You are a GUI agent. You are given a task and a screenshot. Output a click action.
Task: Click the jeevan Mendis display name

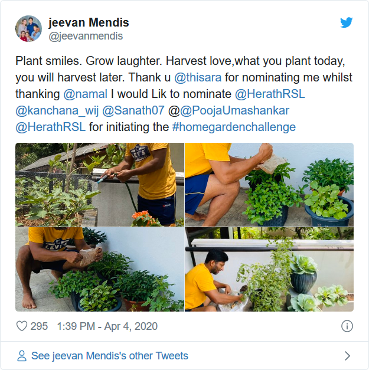point(89,23)
